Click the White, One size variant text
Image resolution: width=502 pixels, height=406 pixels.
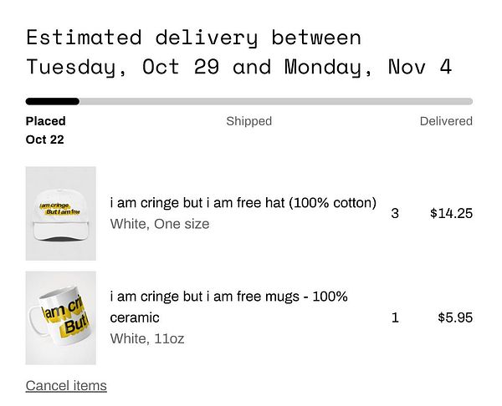(160, 224)
